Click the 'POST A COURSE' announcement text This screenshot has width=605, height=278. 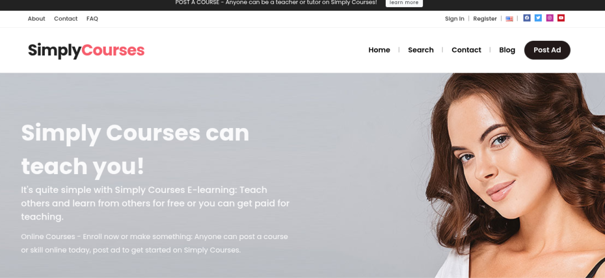point(276,3)
